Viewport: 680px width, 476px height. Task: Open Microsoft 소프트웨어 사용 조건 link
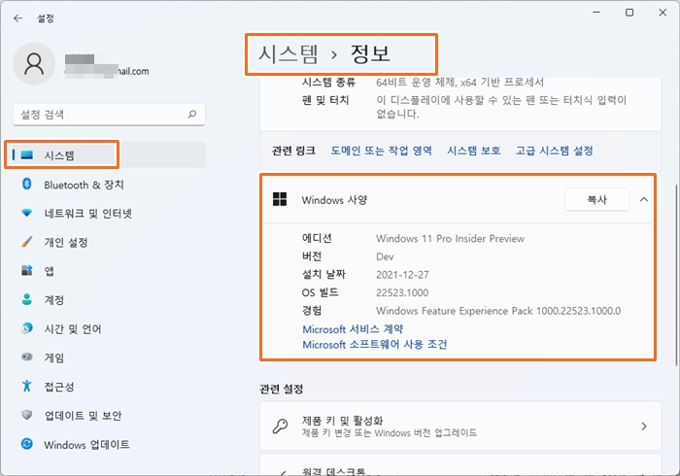pos(375,344)
